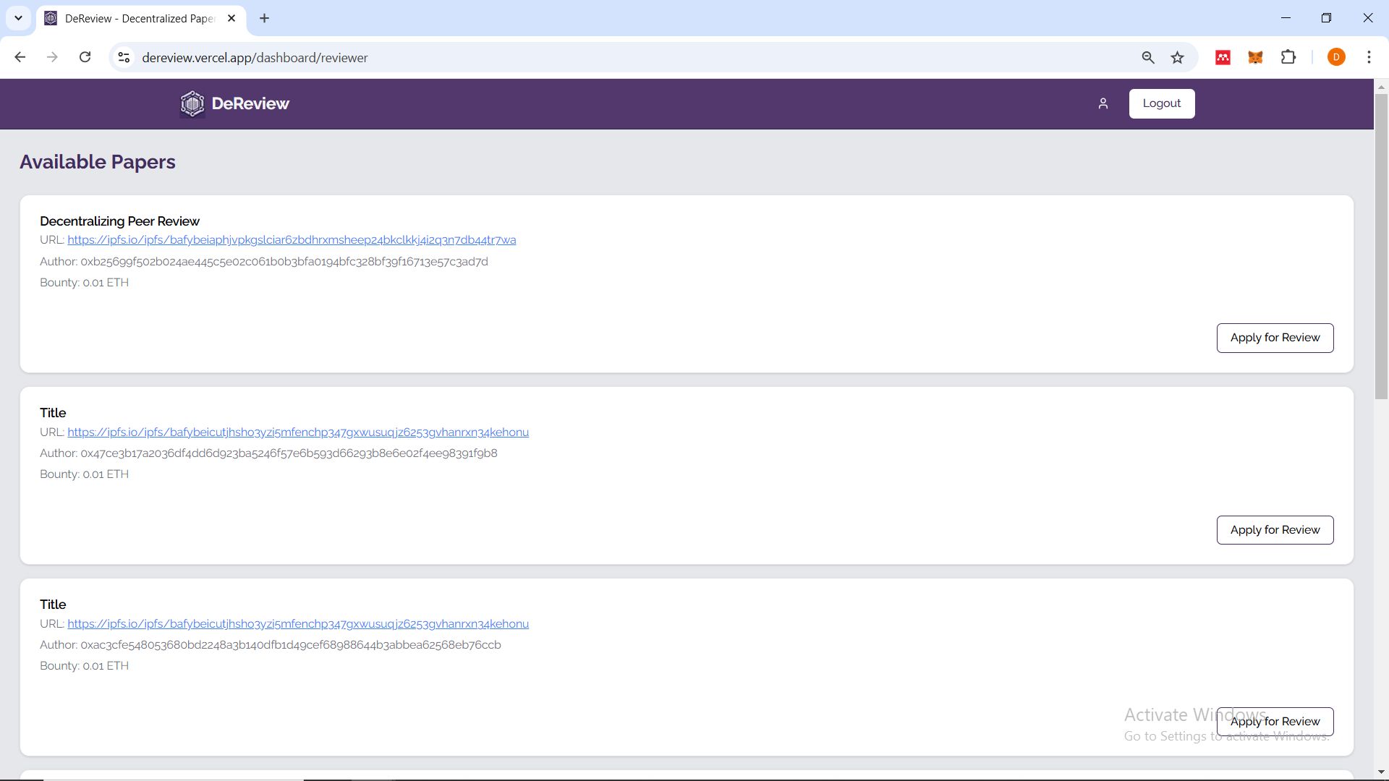The image size is (1389, 781).
Task: Click the user profile icon
Action: click(x=1103, y=104)
